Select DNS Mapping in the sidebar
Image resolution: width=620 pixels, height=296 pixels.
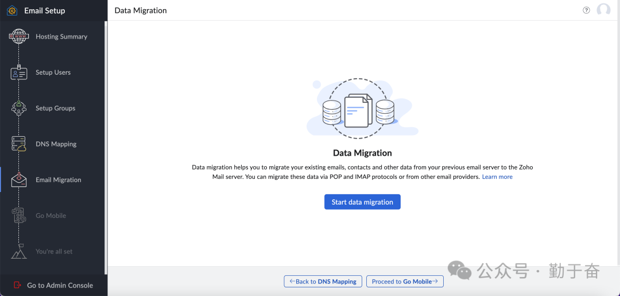[x=56, y=144]
